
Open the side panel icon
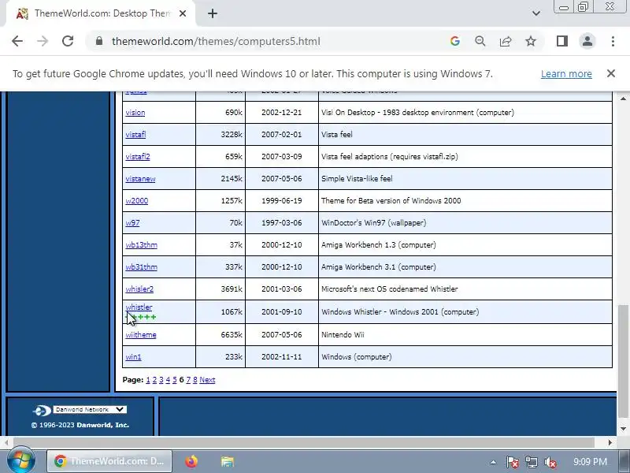click(562, 41)
